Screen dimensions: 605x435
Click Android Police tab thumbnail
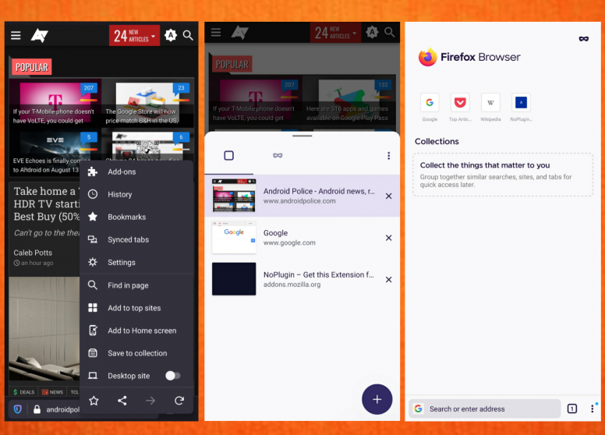pyautogui.click(x=234, y=196)
